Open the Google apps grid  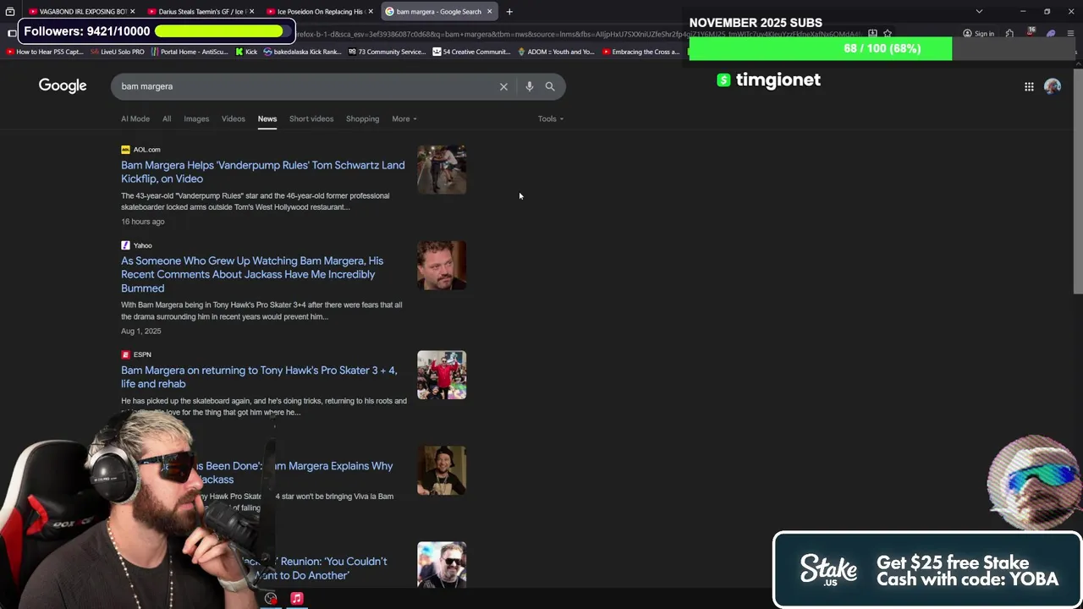1029,86
